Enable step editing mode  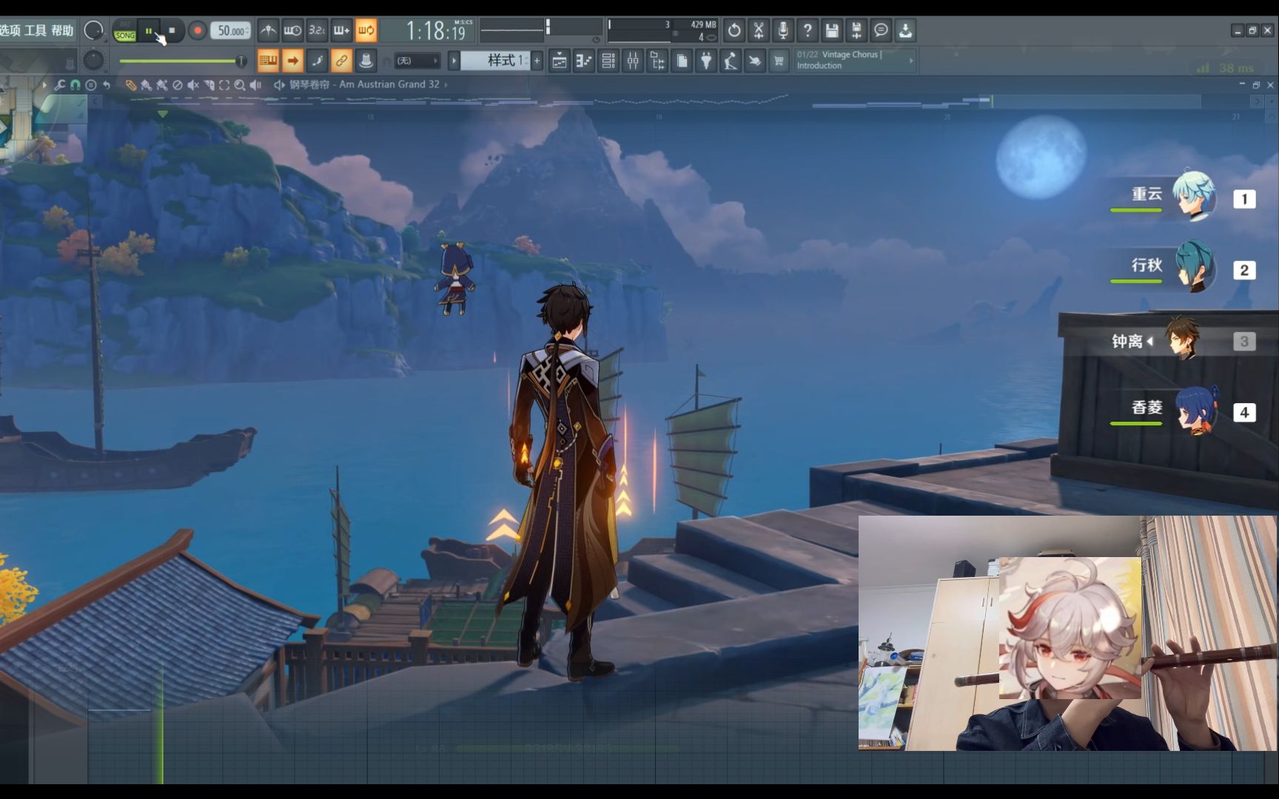(x=317, y=61)
